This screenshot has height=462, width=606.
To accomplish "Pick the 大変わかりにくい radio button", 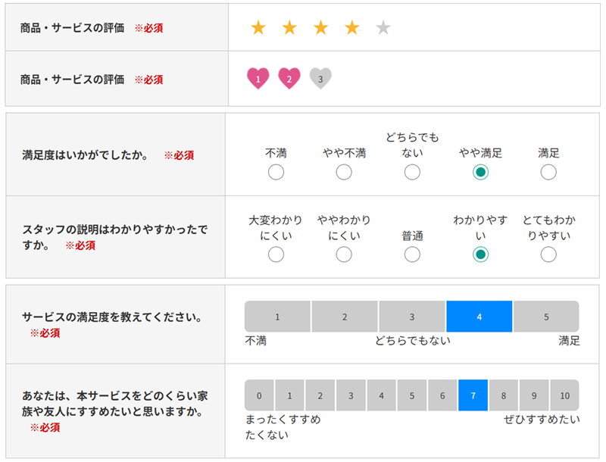I will tap(276, 254).
